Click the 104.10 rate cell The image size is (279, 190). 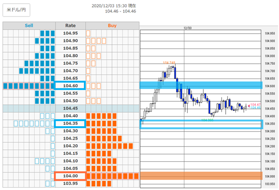coord(70,161)
